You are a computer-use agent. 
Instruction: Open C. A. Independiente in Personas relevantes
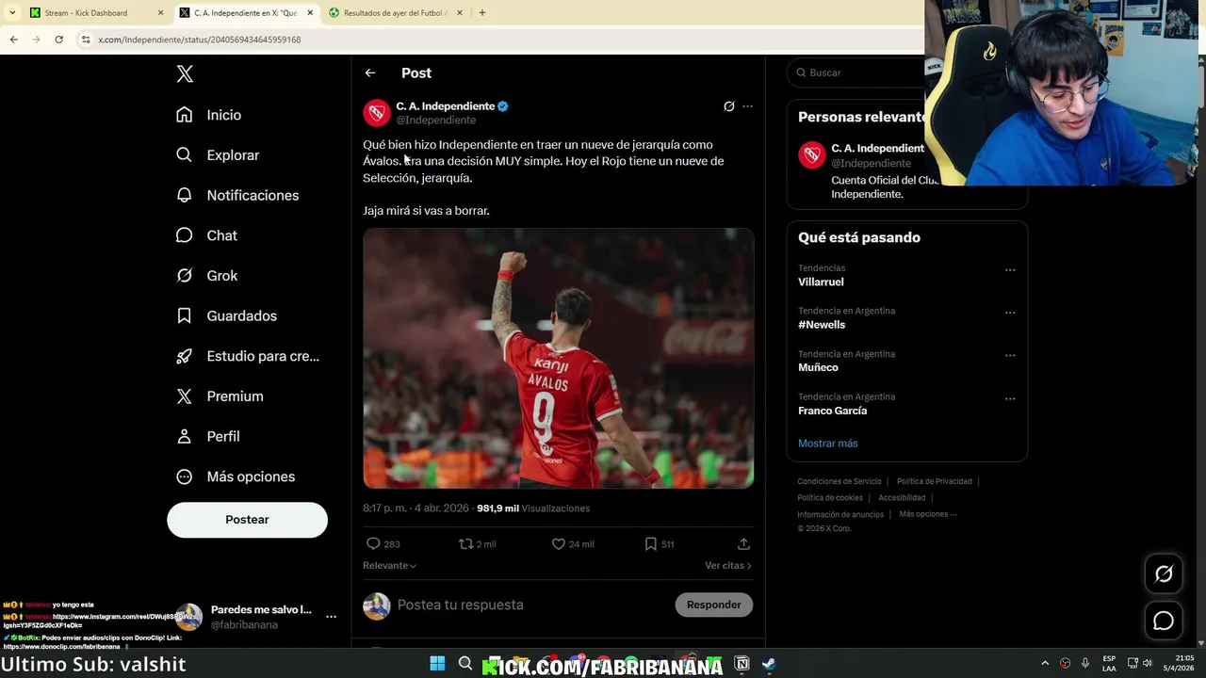877,149
